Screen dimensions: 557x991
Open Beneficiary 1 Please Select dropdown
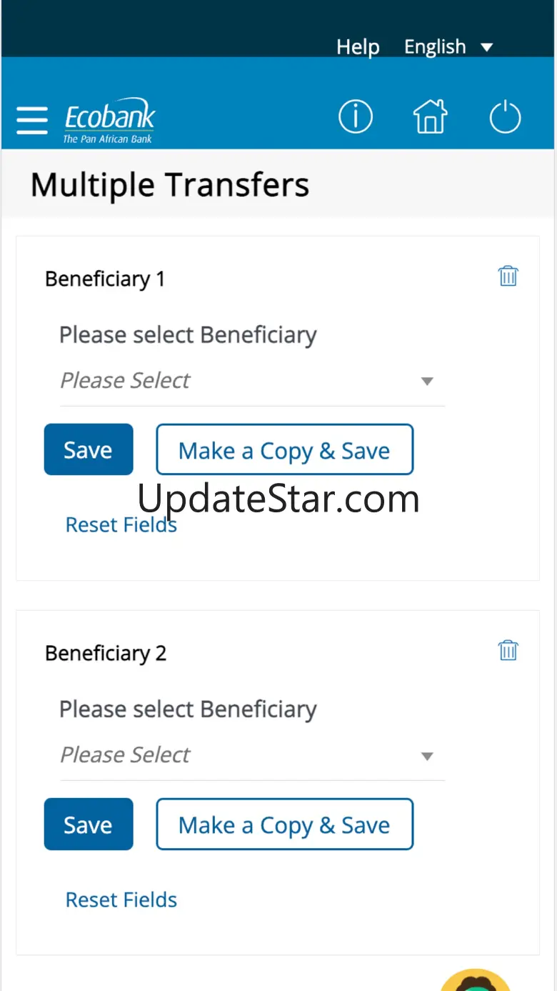click(x=252, y=381)
